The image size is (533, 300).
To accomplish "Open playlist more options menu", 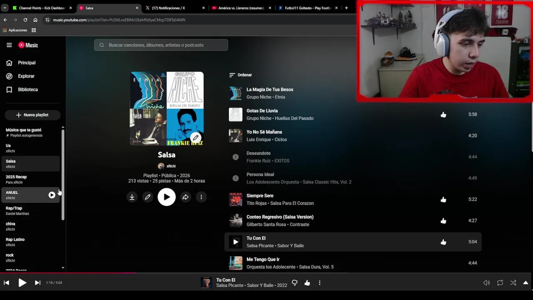I will point(201,197).
